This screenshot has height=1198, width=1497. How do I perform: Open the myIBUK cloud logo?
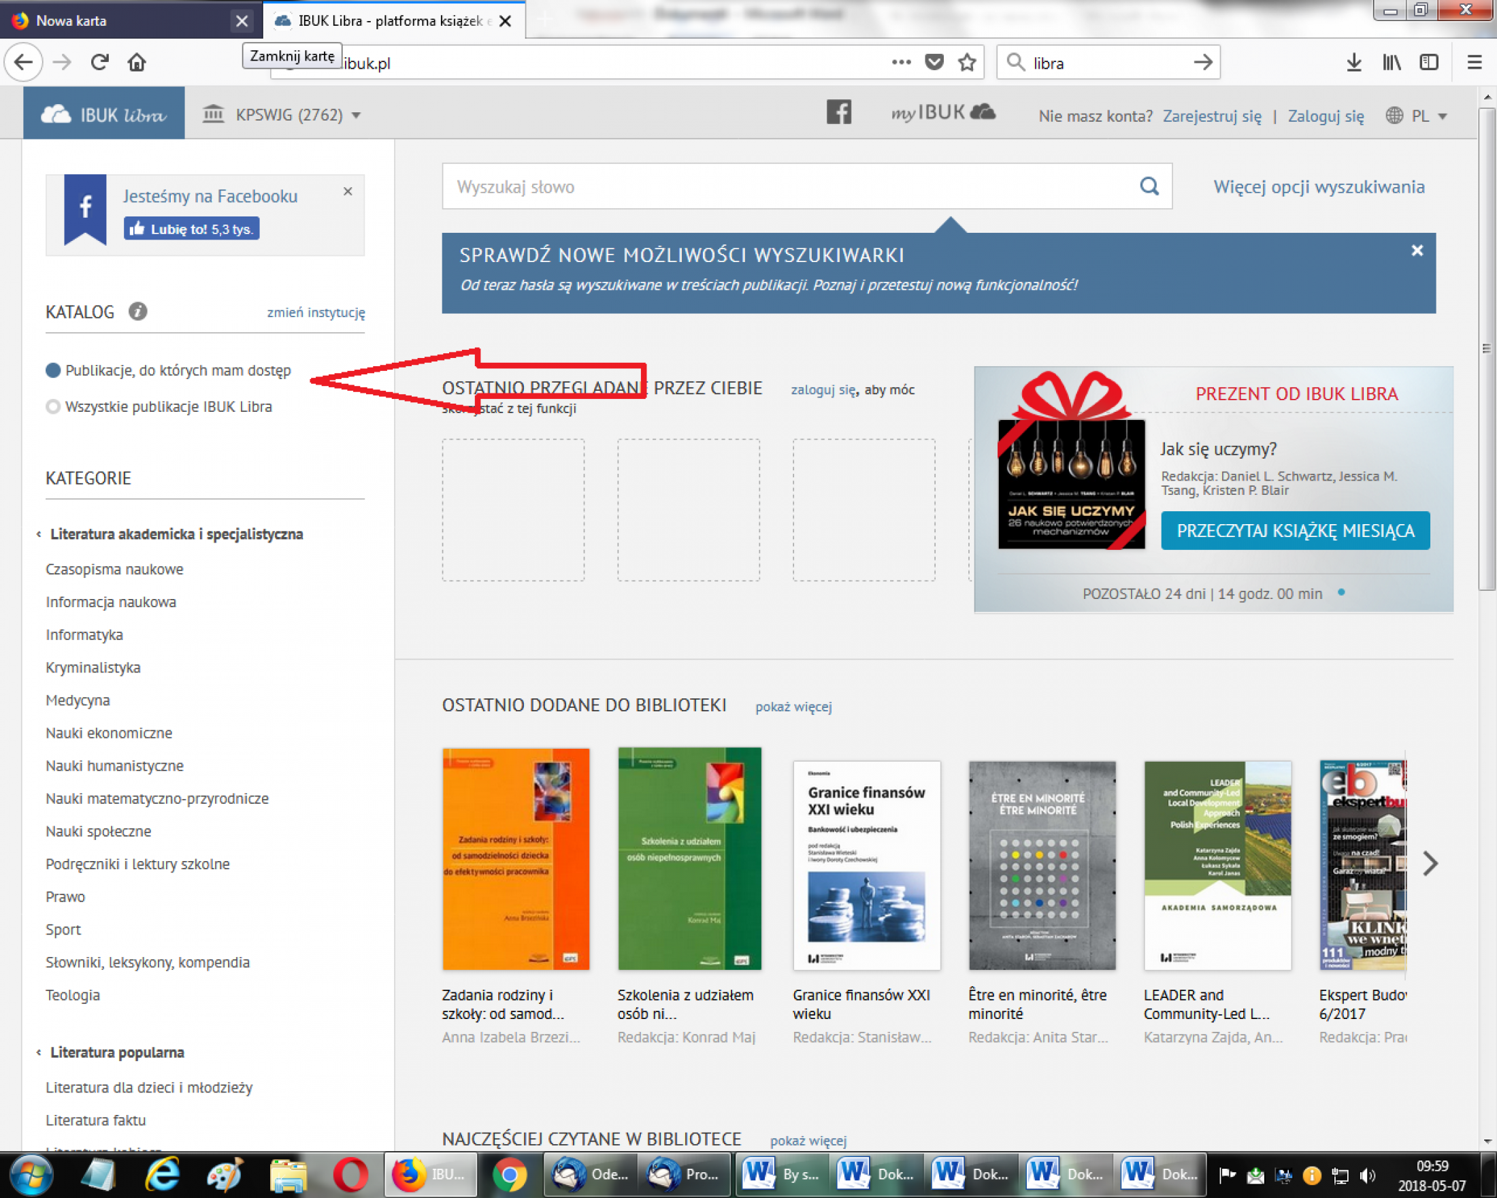coord(944,112)
